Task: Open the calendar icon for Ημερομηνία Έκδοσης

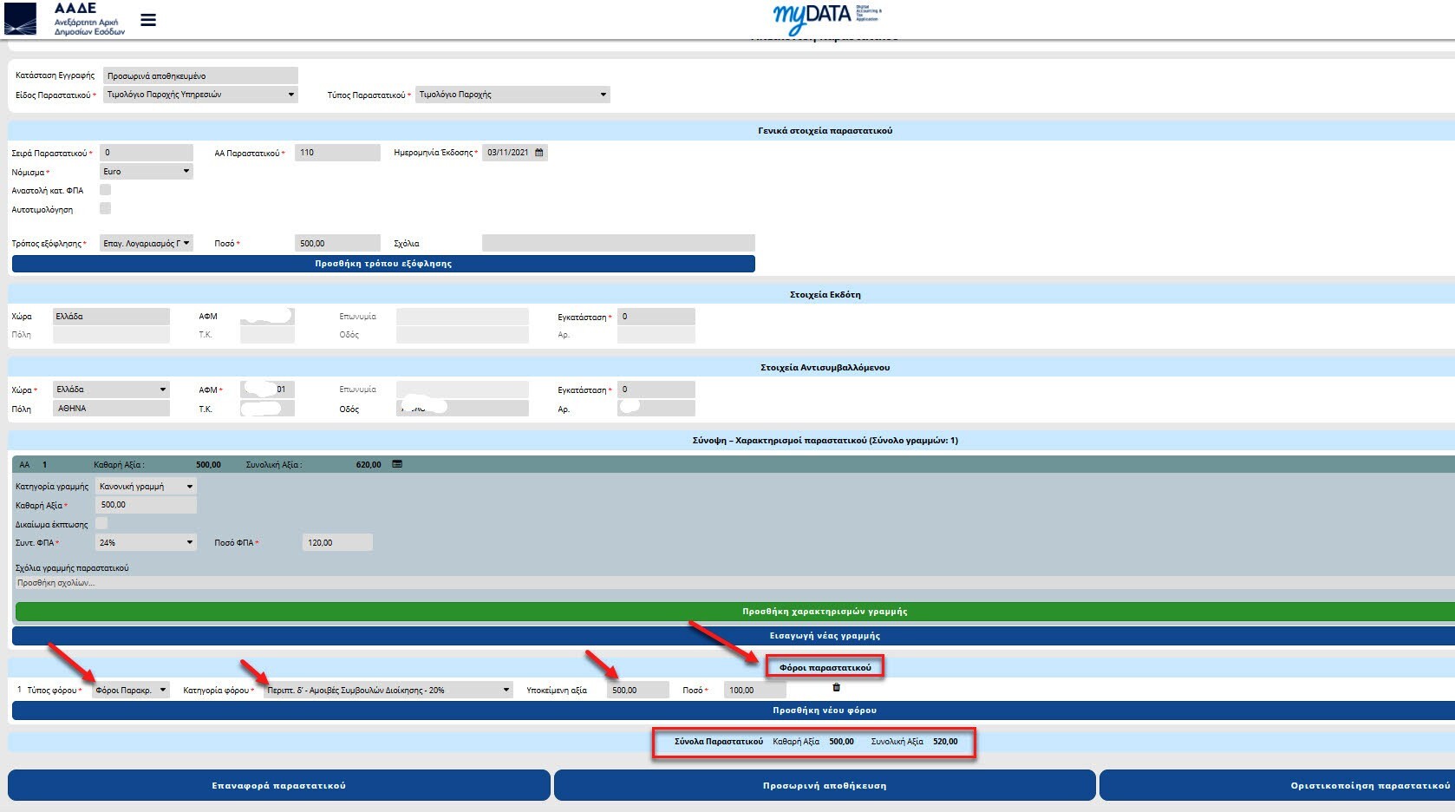Action: pyautogui.click(x=538, y=153)
